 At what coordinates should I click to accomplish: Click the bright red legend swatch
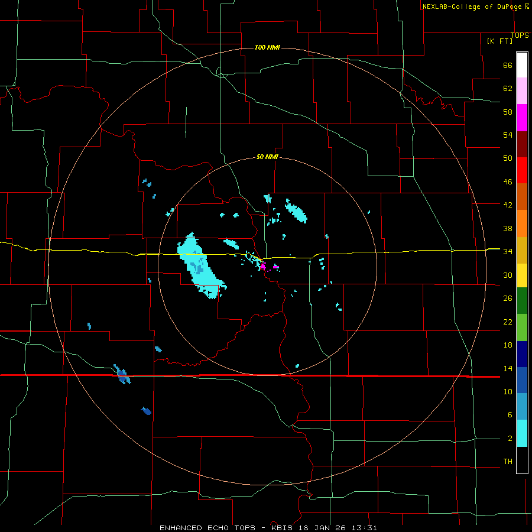click(x=522, y=170)
